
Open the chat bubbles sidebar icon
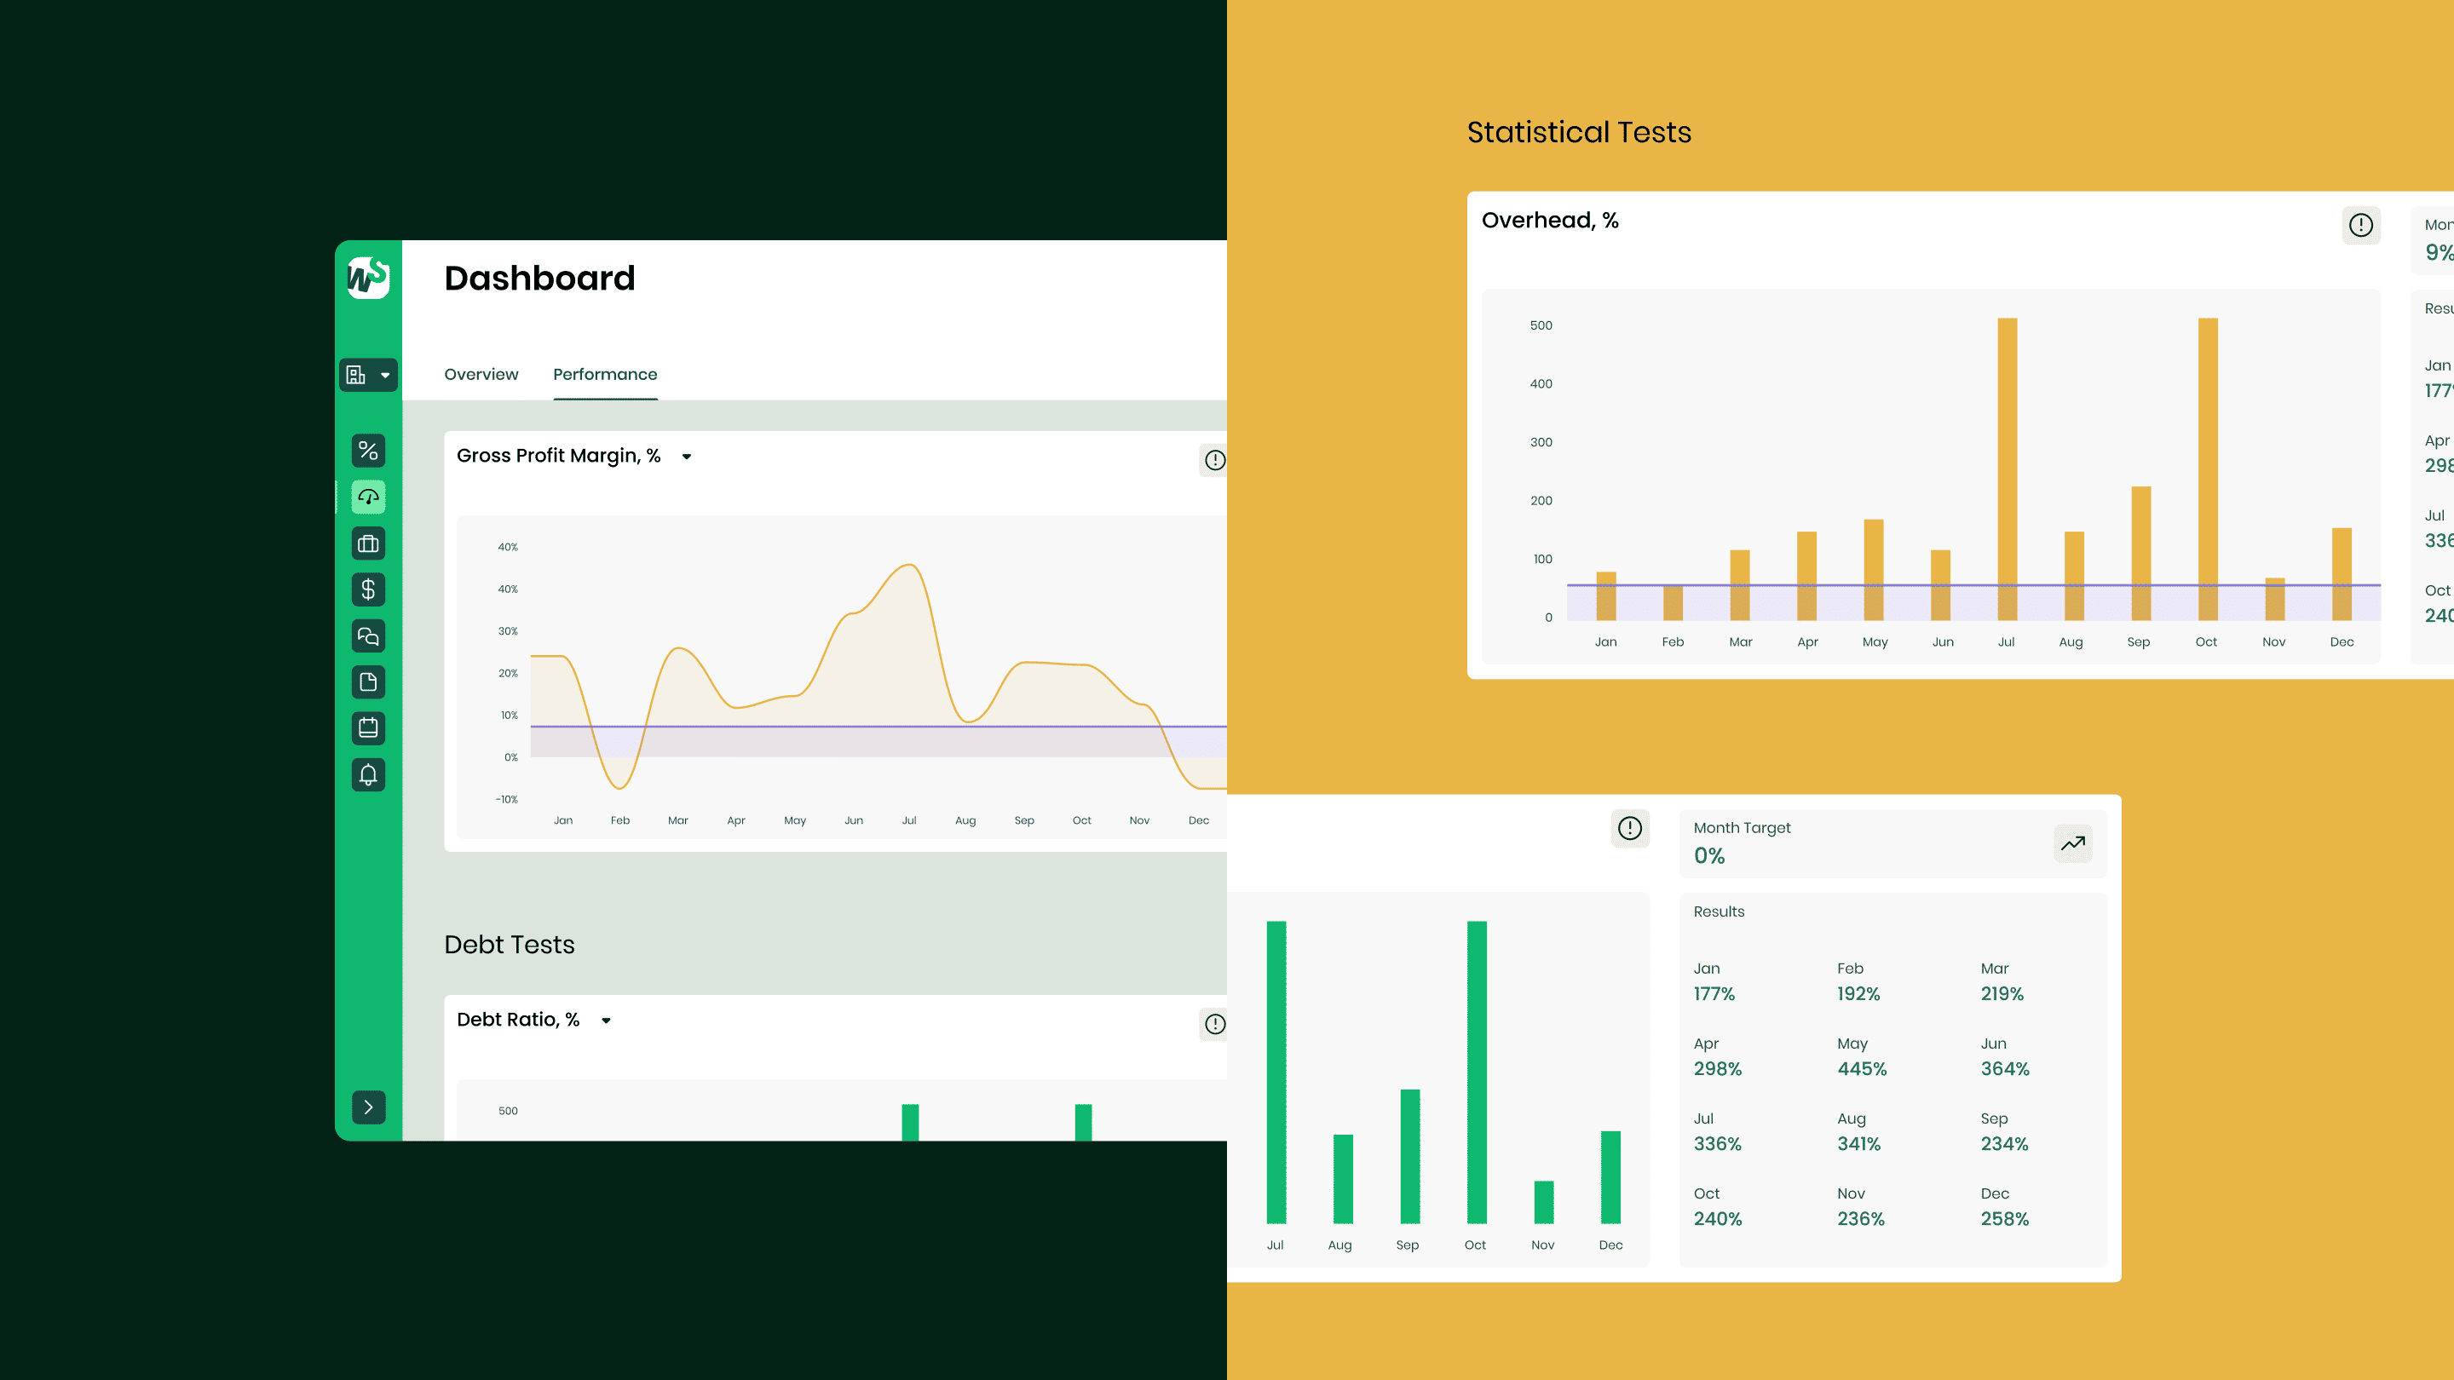[x=368, y=636]
